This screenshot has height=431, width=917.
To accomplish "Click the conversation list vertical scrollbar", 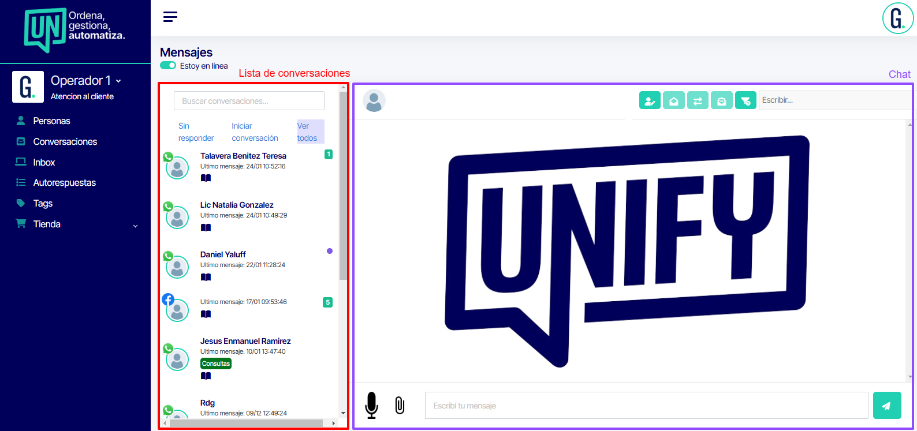I will (x=343, y=185).
